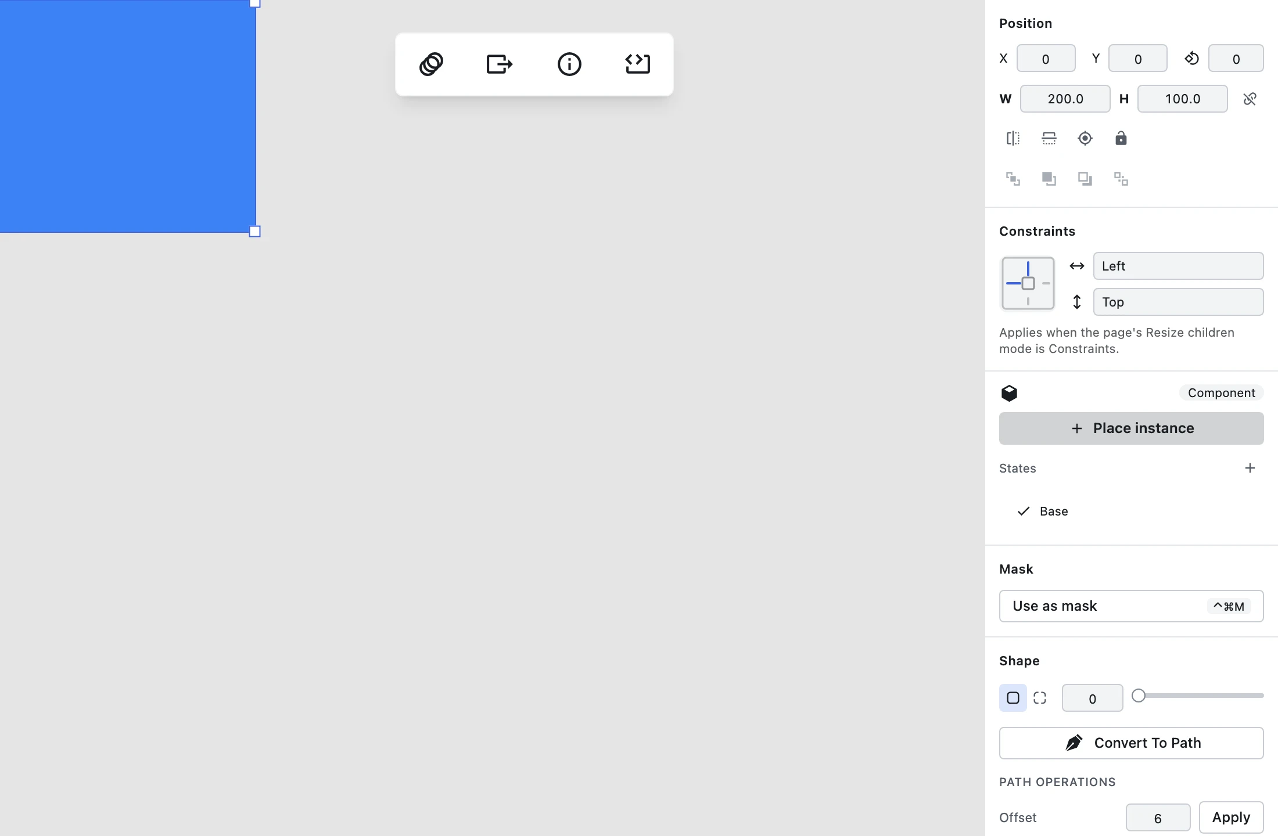Click the bottom-right resize handle of rectangle

coord(255,232)
